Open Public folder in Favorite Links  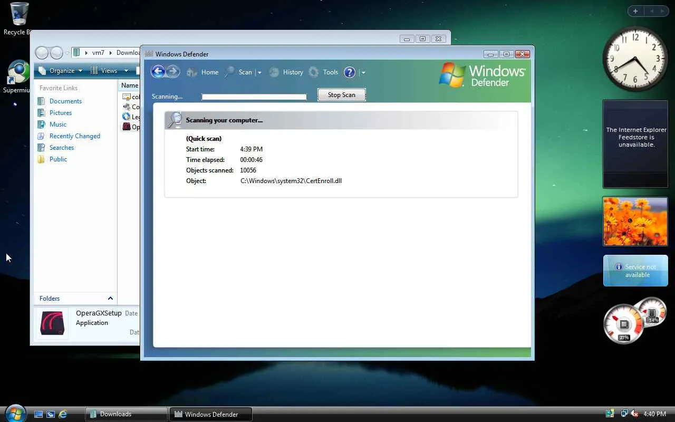(58, 159)
